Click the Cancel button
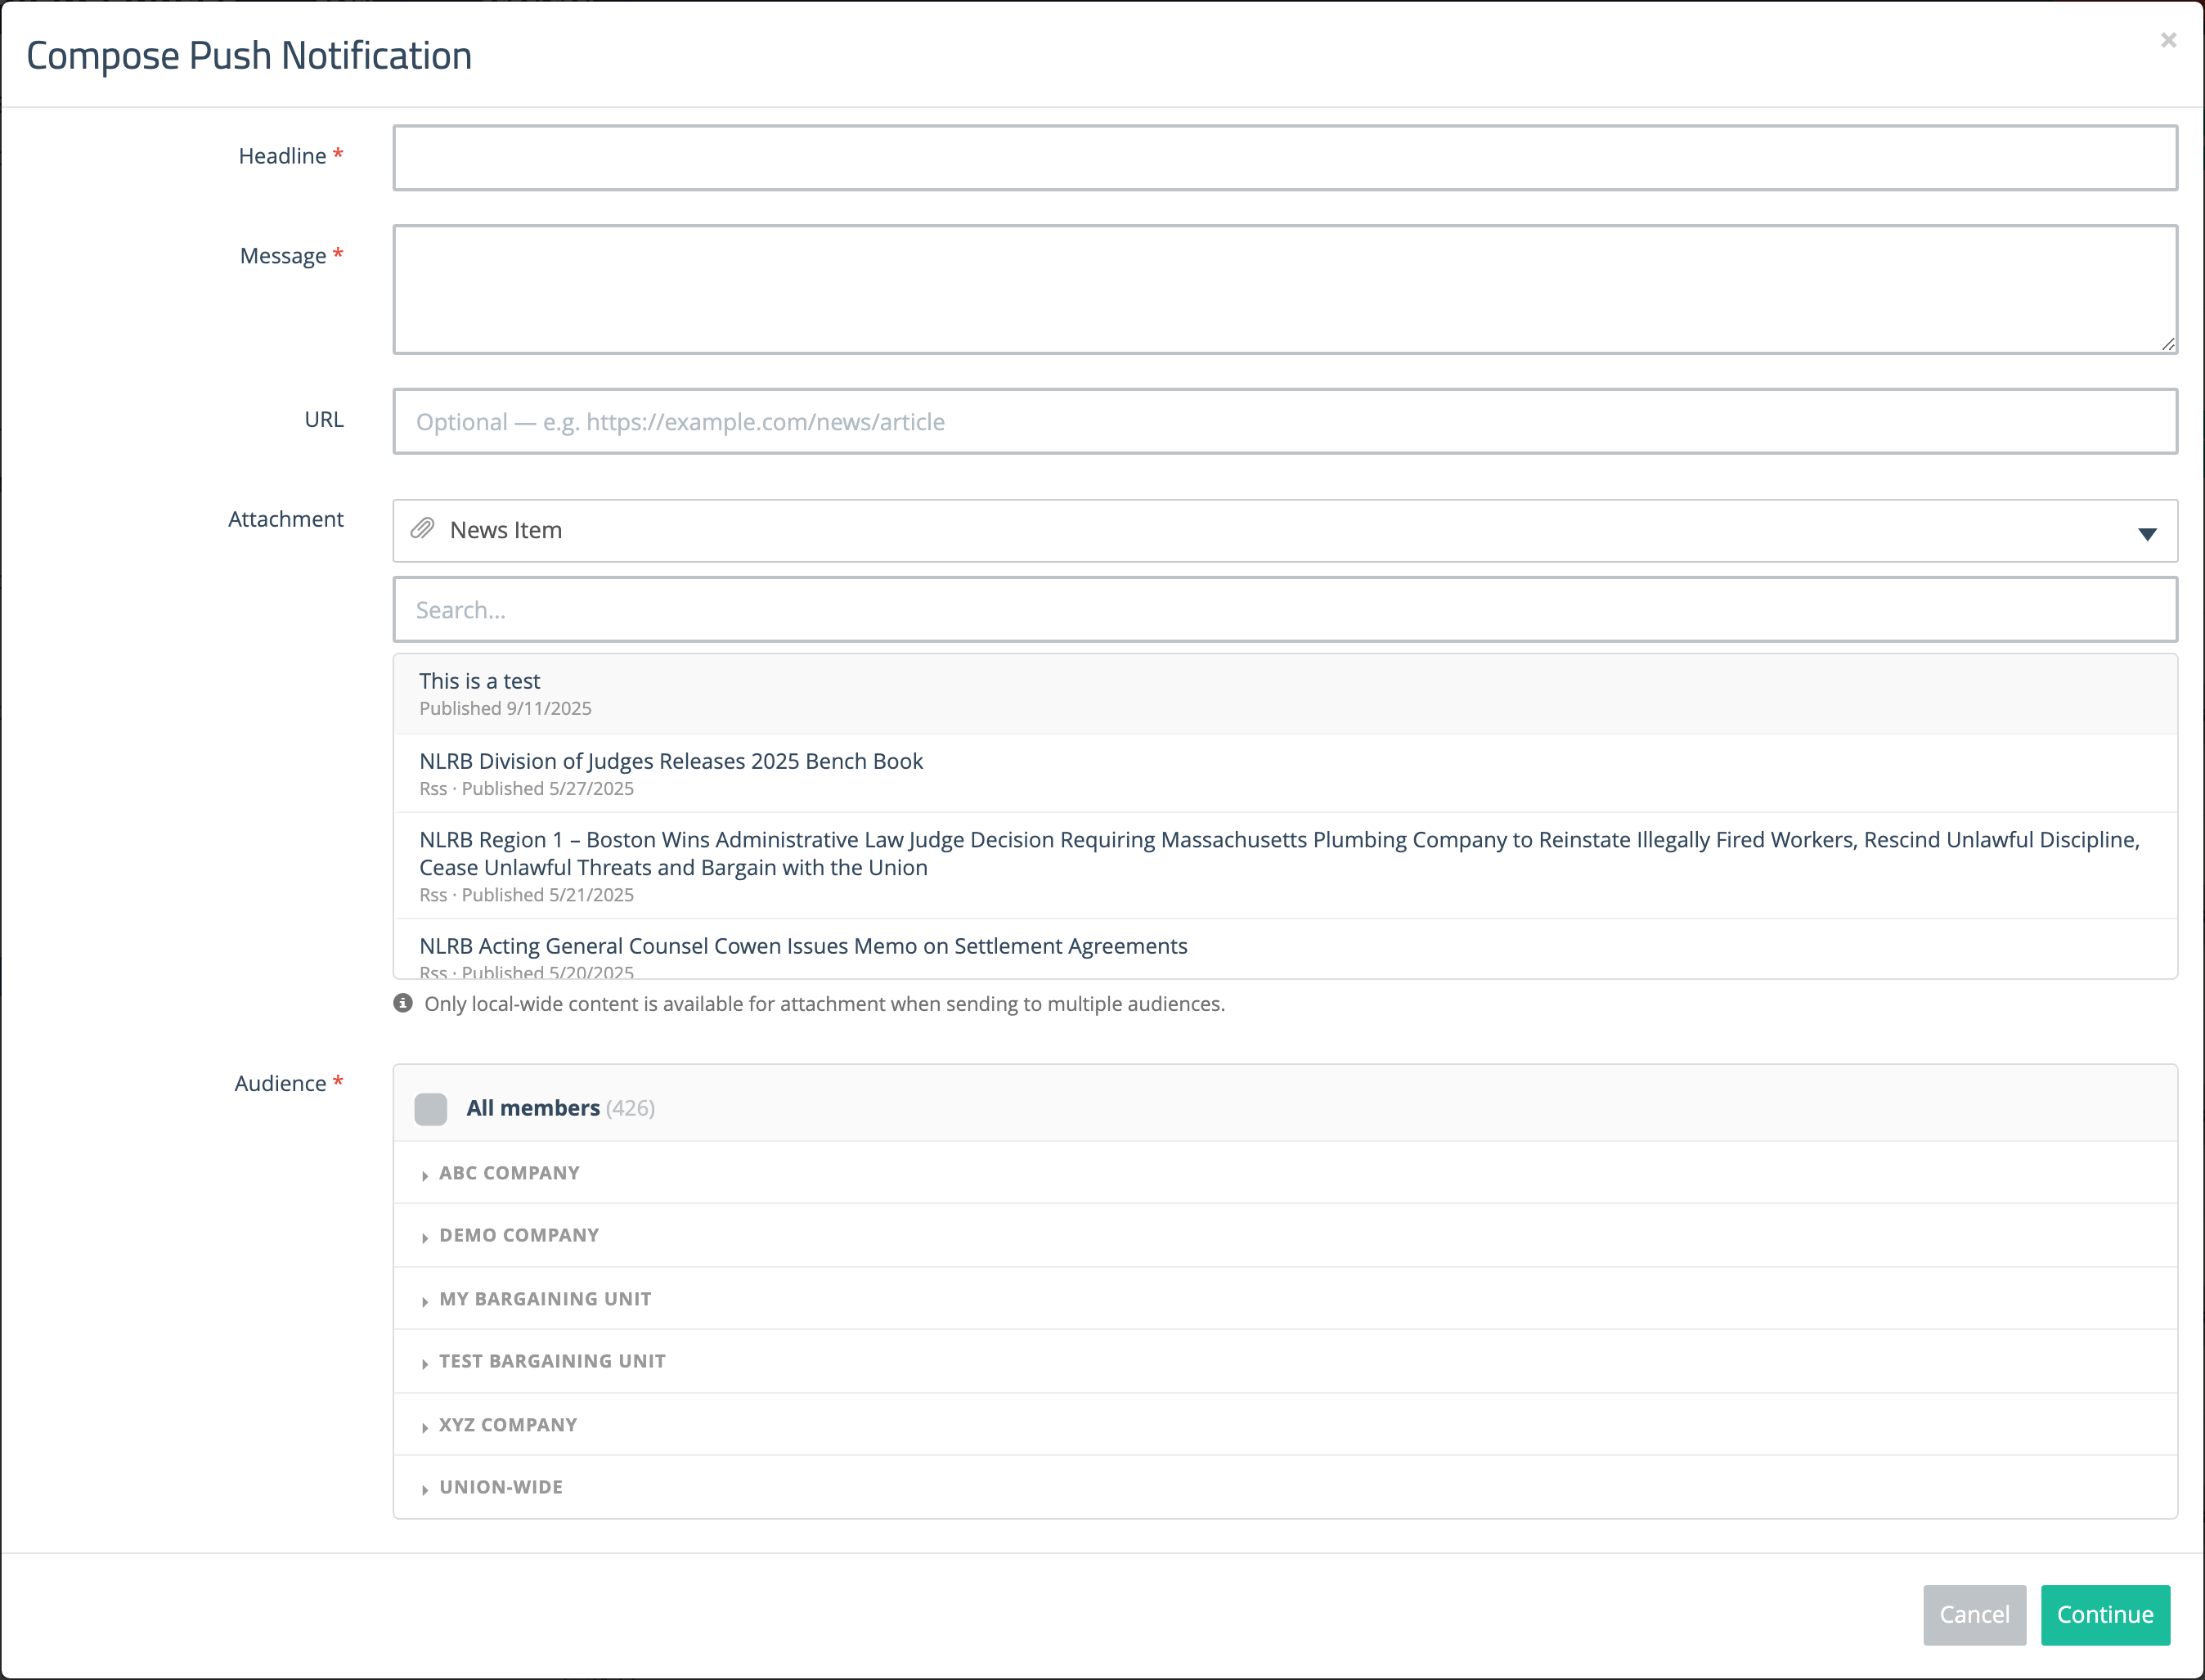 [x=1974, y=1615]
